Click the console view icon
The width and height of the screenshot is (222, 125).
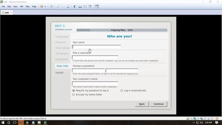tap(97, 7)
